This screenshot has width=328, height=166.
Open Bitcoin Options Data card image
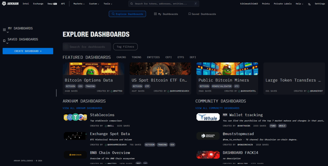94,69
